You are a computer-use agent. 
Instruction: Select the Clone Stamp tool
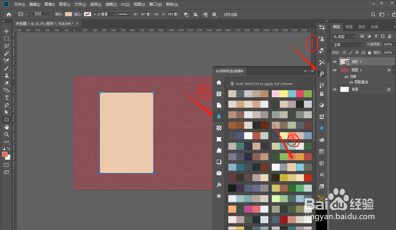pos(6,75)
